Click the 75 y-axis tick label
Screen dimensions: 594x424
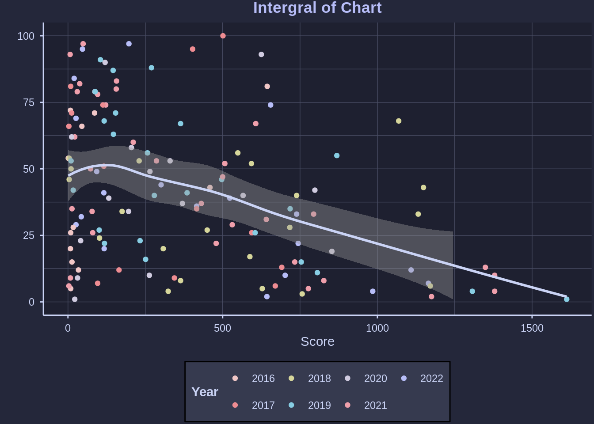(x=28, y=102)
